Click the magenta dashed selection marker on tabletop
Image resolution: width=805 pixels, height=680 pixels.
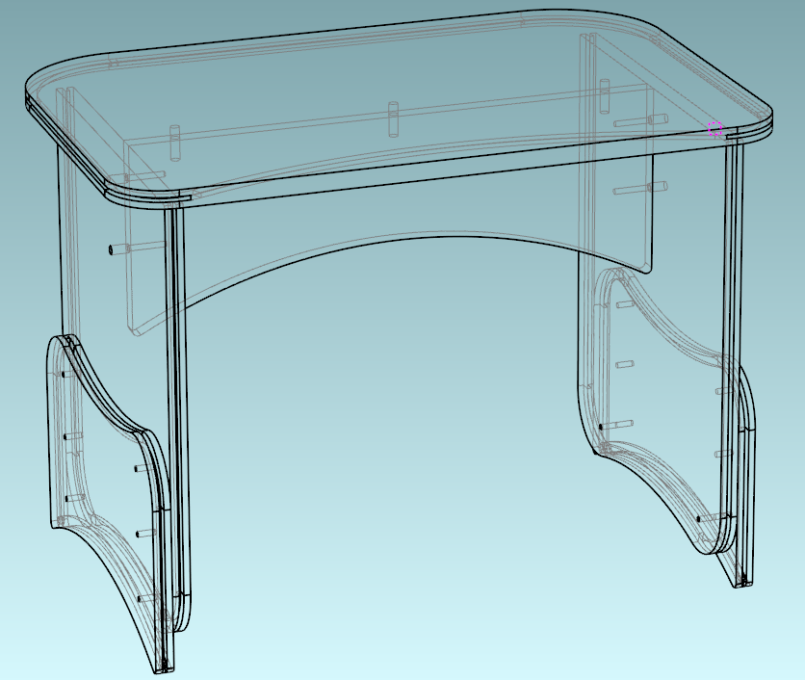click(x=715, y=128)
